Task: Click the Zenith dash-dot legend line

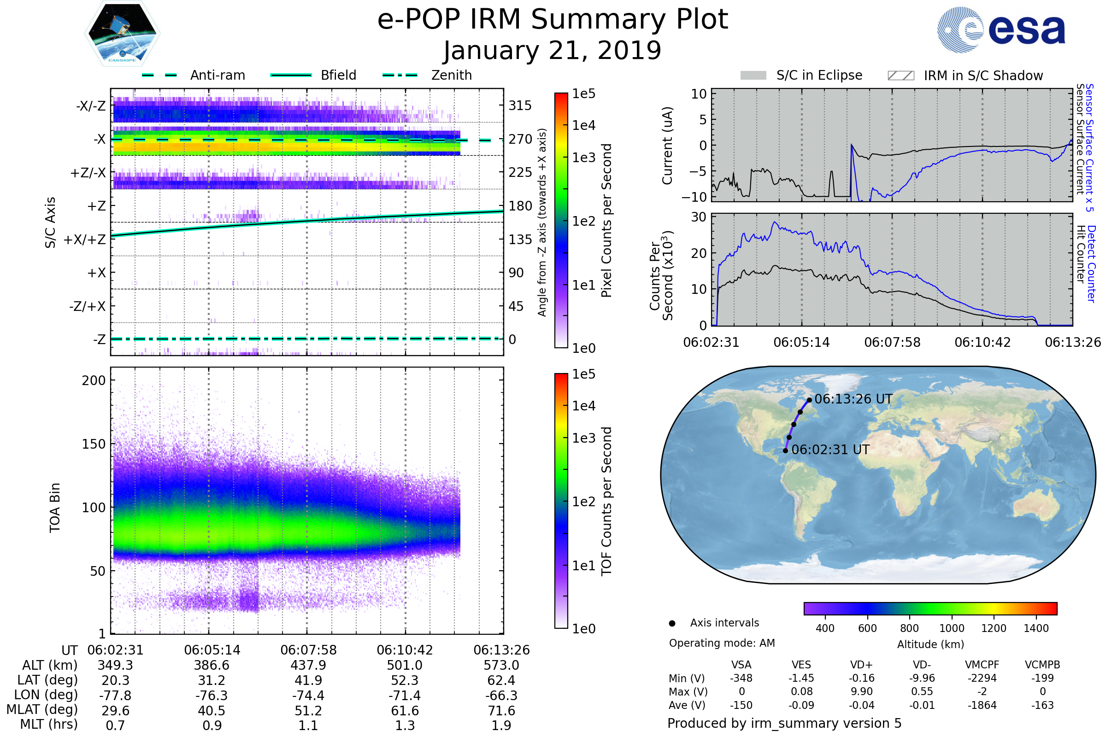Action: (400, 75)
